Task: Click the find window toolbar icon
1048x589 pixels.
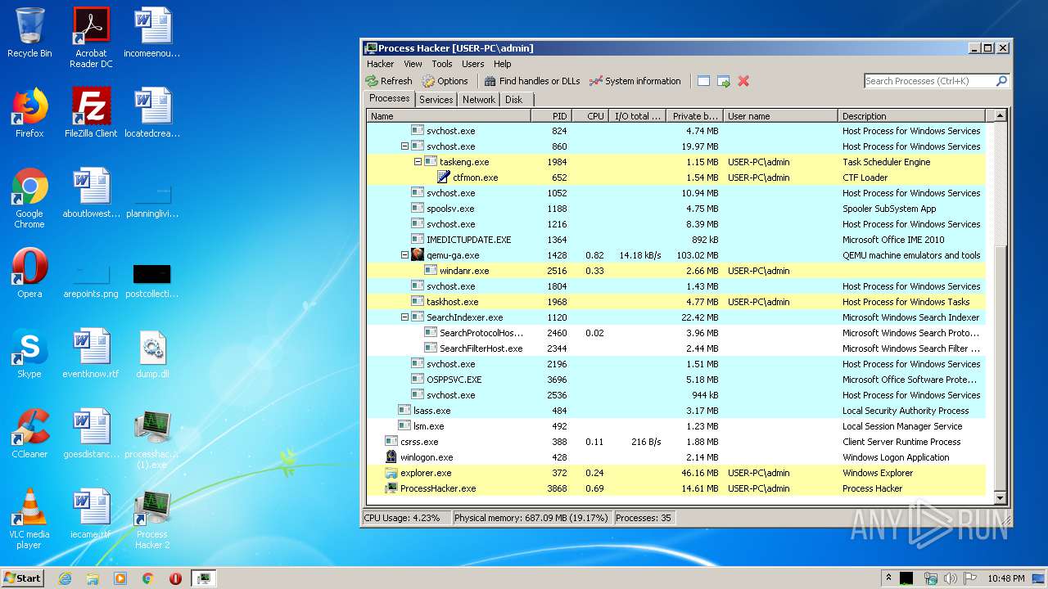Action: 703,81
